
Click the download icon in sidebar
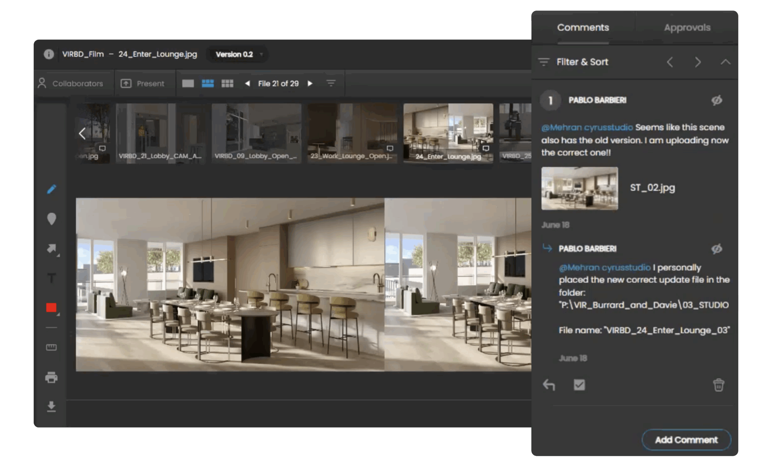51,406
